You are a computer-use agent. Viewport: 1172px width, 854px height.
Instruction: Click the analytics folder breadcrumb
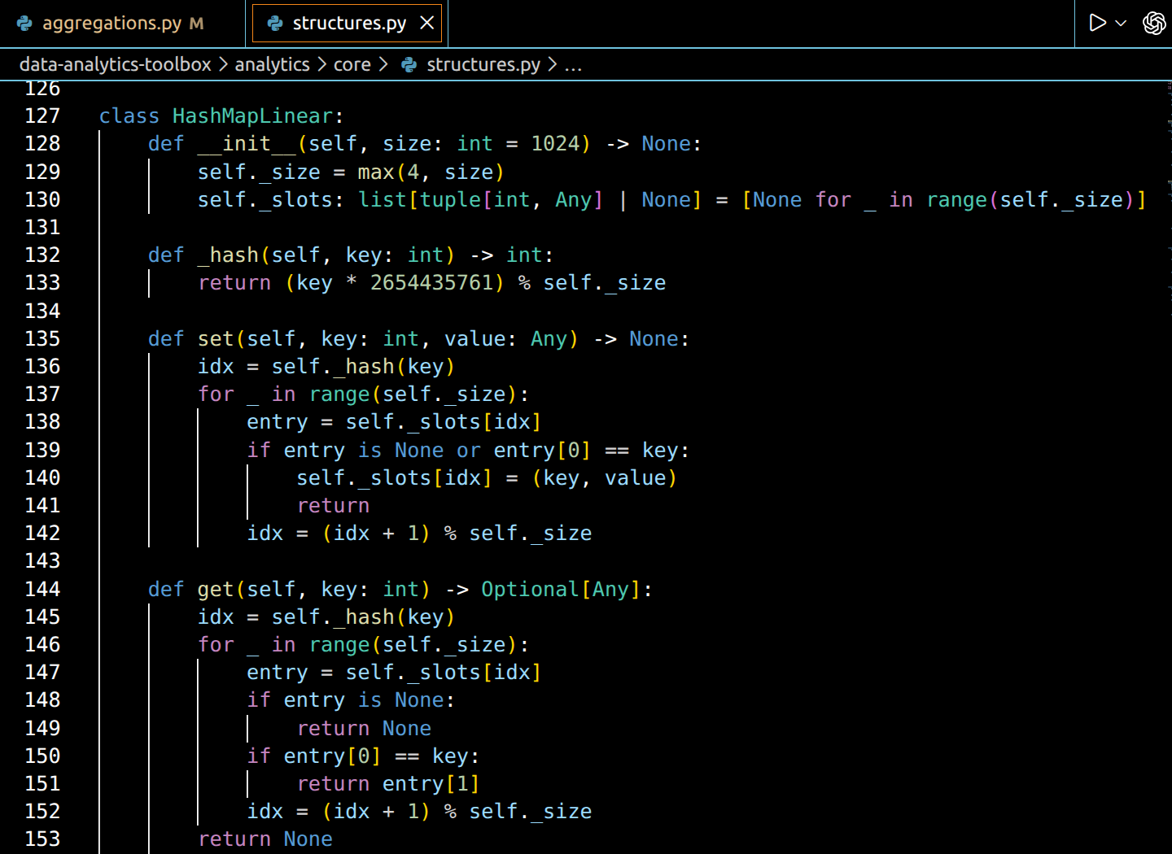pyautogui.click(x=272, y=65)
